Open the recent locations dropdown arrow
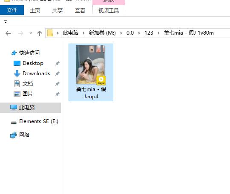The width and height of the screenshot is (230, 194). 31,33
